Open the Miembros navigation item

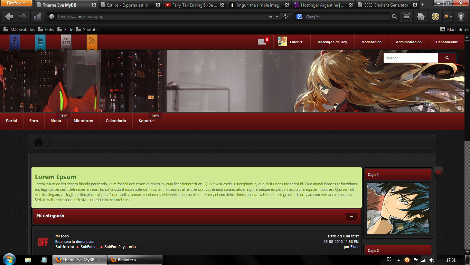(x=83, y=121)
